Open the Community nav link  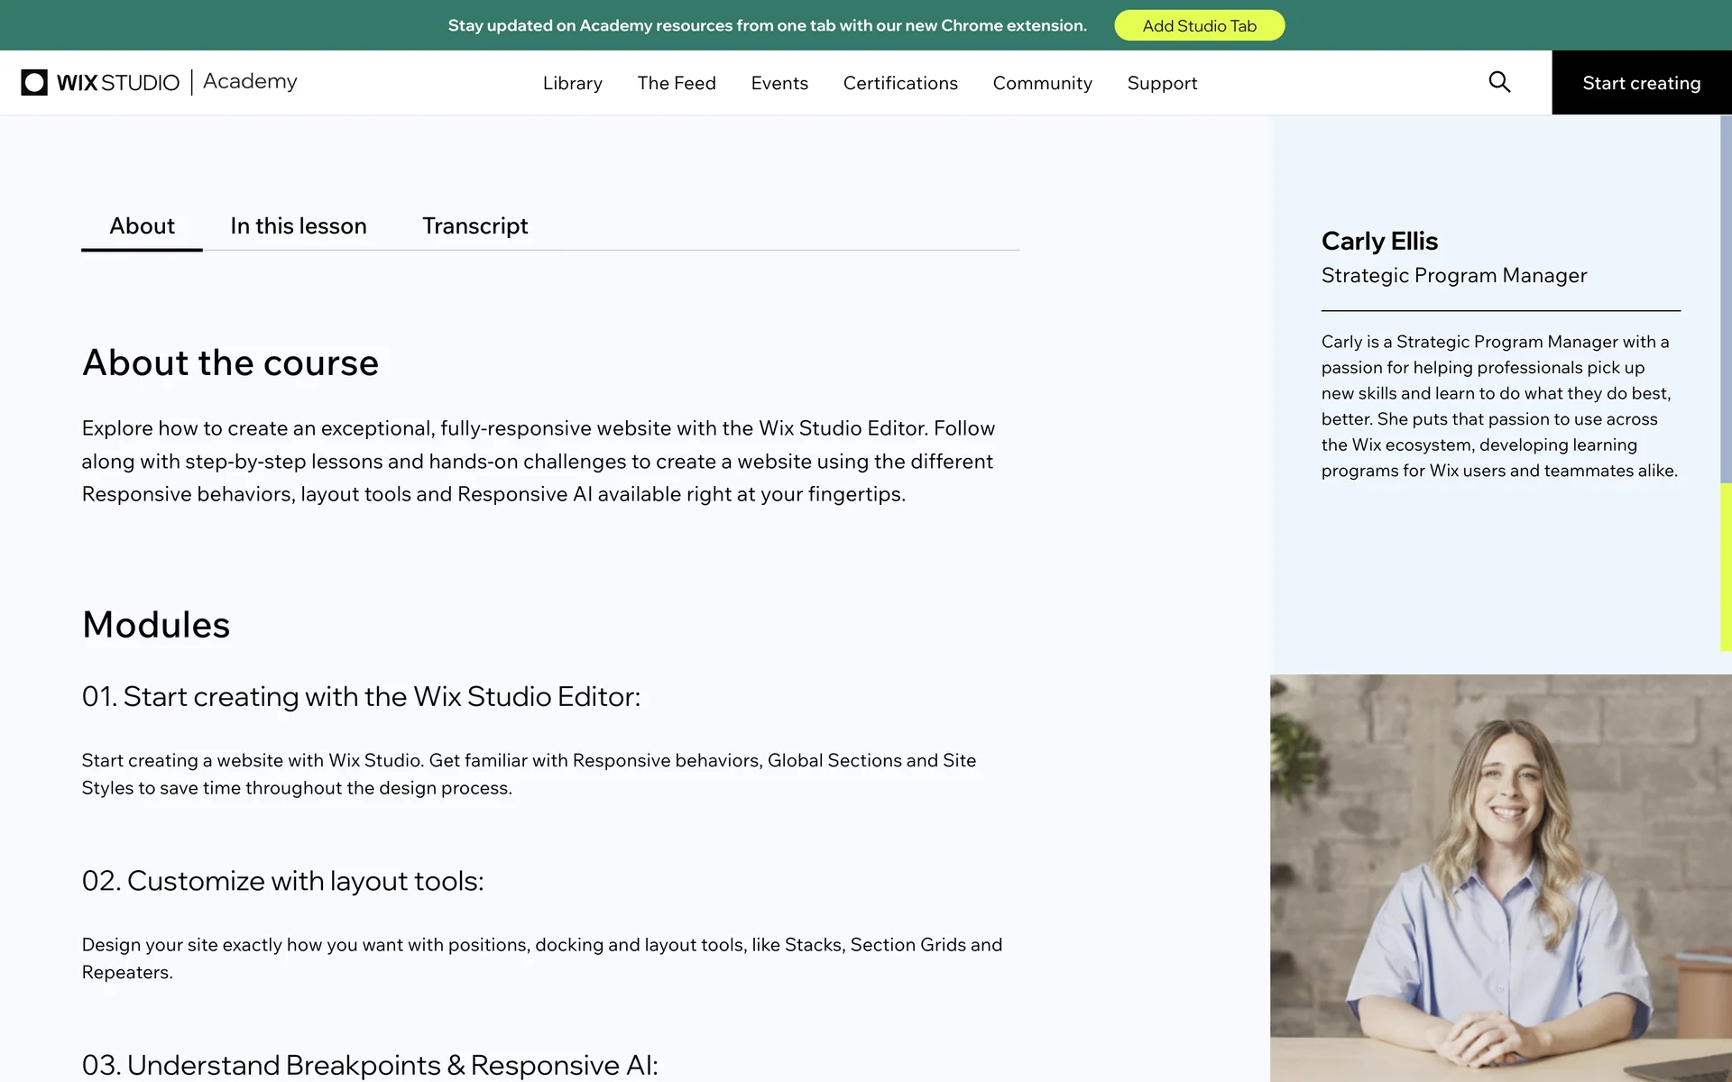coord(1042,83)
